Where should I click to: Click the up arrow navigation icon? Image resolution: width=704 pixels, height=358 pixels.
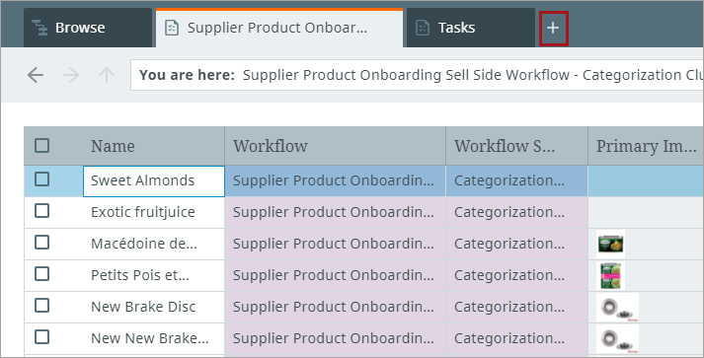point(107,75)
